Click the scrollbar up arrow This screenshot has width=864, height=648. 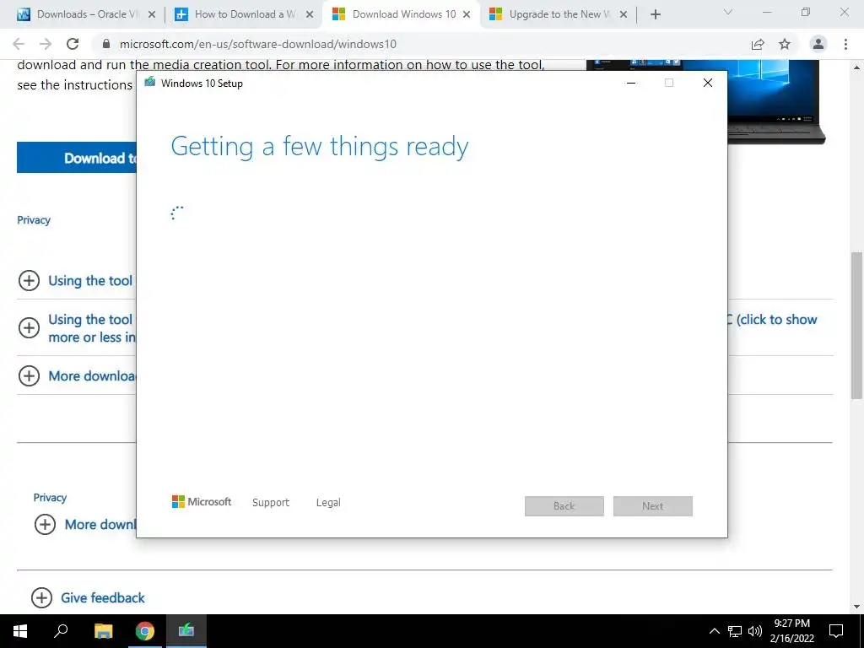click(856, 67)
